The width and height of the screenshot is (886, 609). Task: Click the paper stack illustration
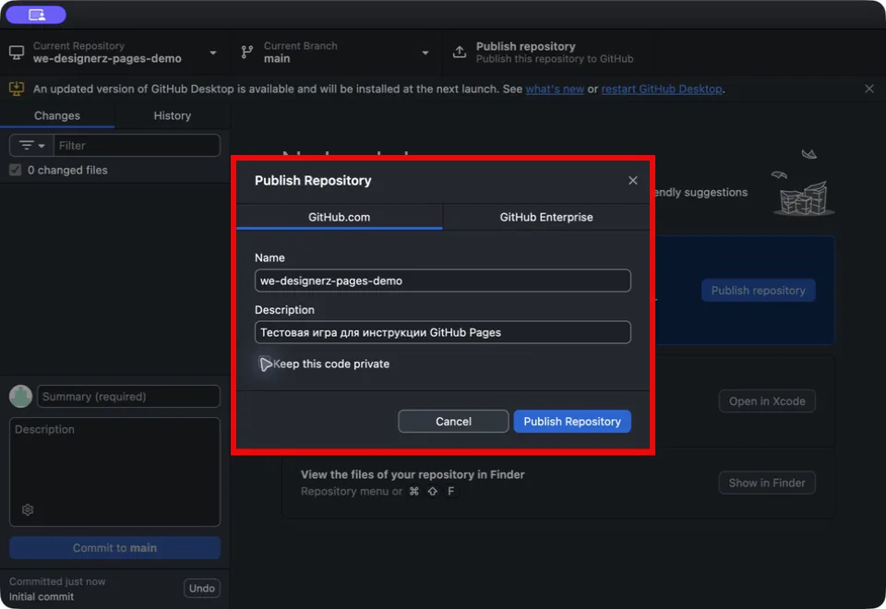(x=802, y=184)
